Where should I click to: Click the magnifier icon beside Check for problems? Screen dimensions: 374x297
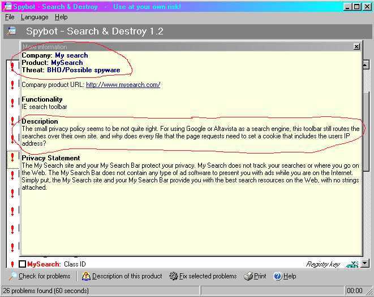[12, 276]
